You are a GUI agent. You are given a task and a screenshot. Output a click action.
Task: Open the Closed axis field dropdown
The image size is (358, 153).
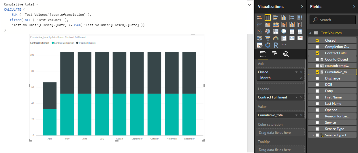point(296,72)
